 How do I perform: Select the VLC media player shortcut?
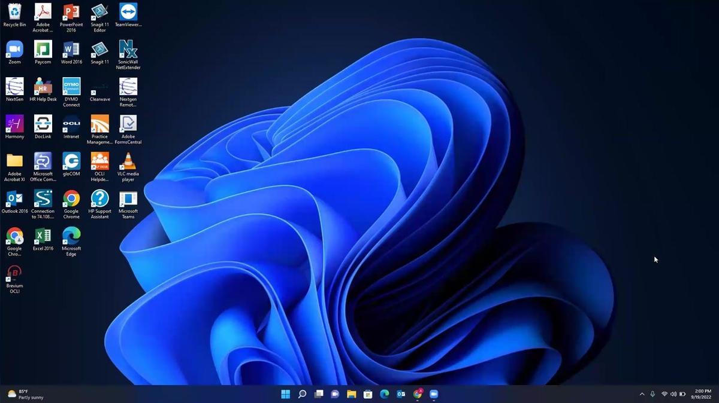tap(128, 161)
